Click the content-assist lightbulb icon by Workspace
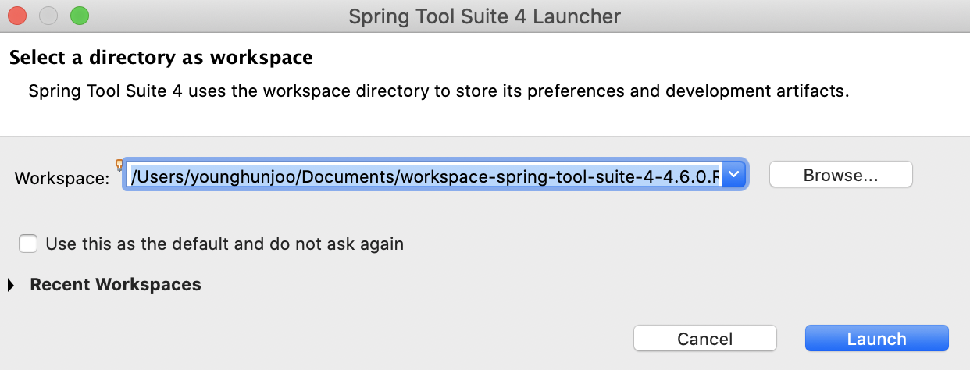Viewport: 970px width, 370px height. (x=119, y=165)
